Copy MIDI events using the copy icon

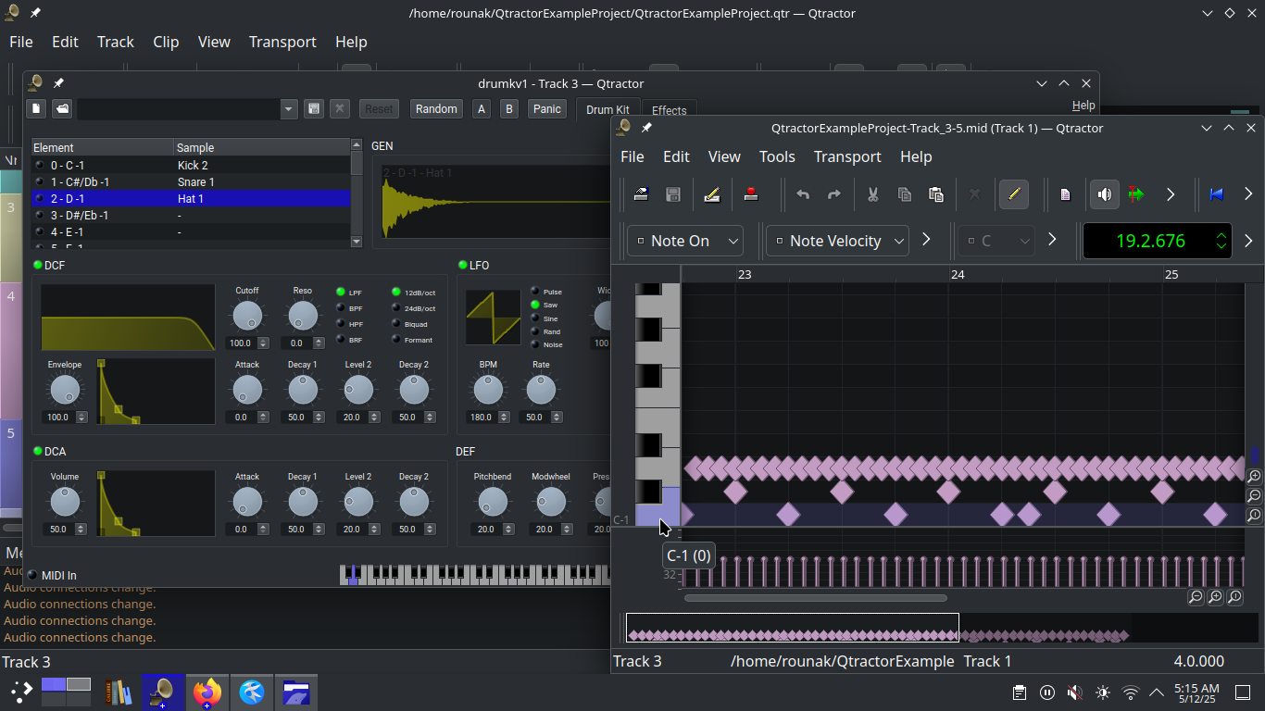[904, 194]
